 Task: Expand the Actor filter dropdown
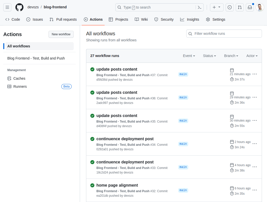point(252,56)
